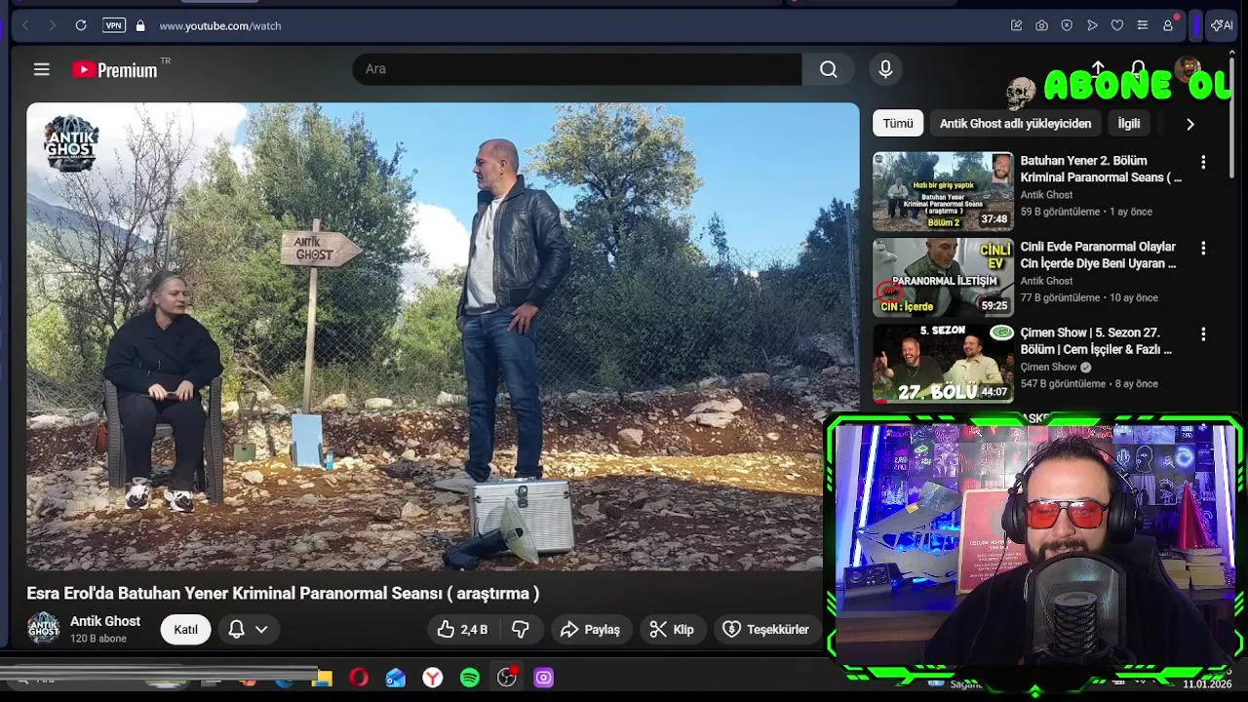The height and width of the screenshot is (702, 1248).
Task: Open Yandex browser from the taskbar
Action: [x=433, y=678]
